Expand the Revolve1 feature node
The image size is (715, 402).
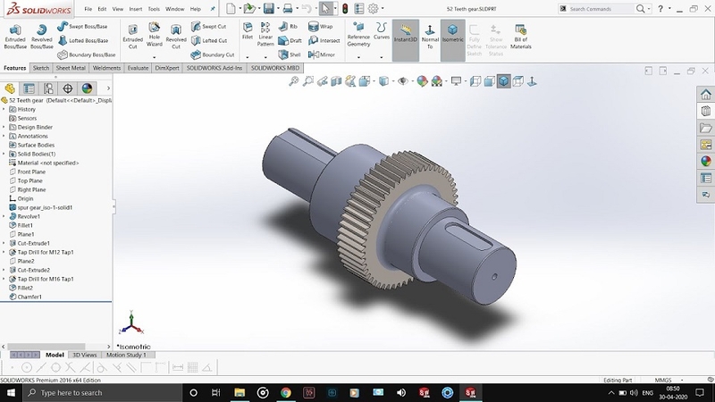click(x=4, y=216)
